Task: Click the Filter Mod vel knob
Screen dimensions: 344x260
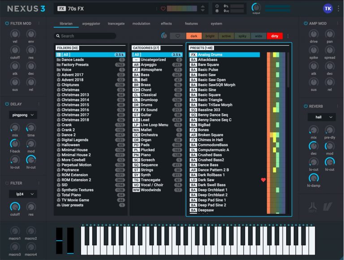Action: tap(15, 34)
